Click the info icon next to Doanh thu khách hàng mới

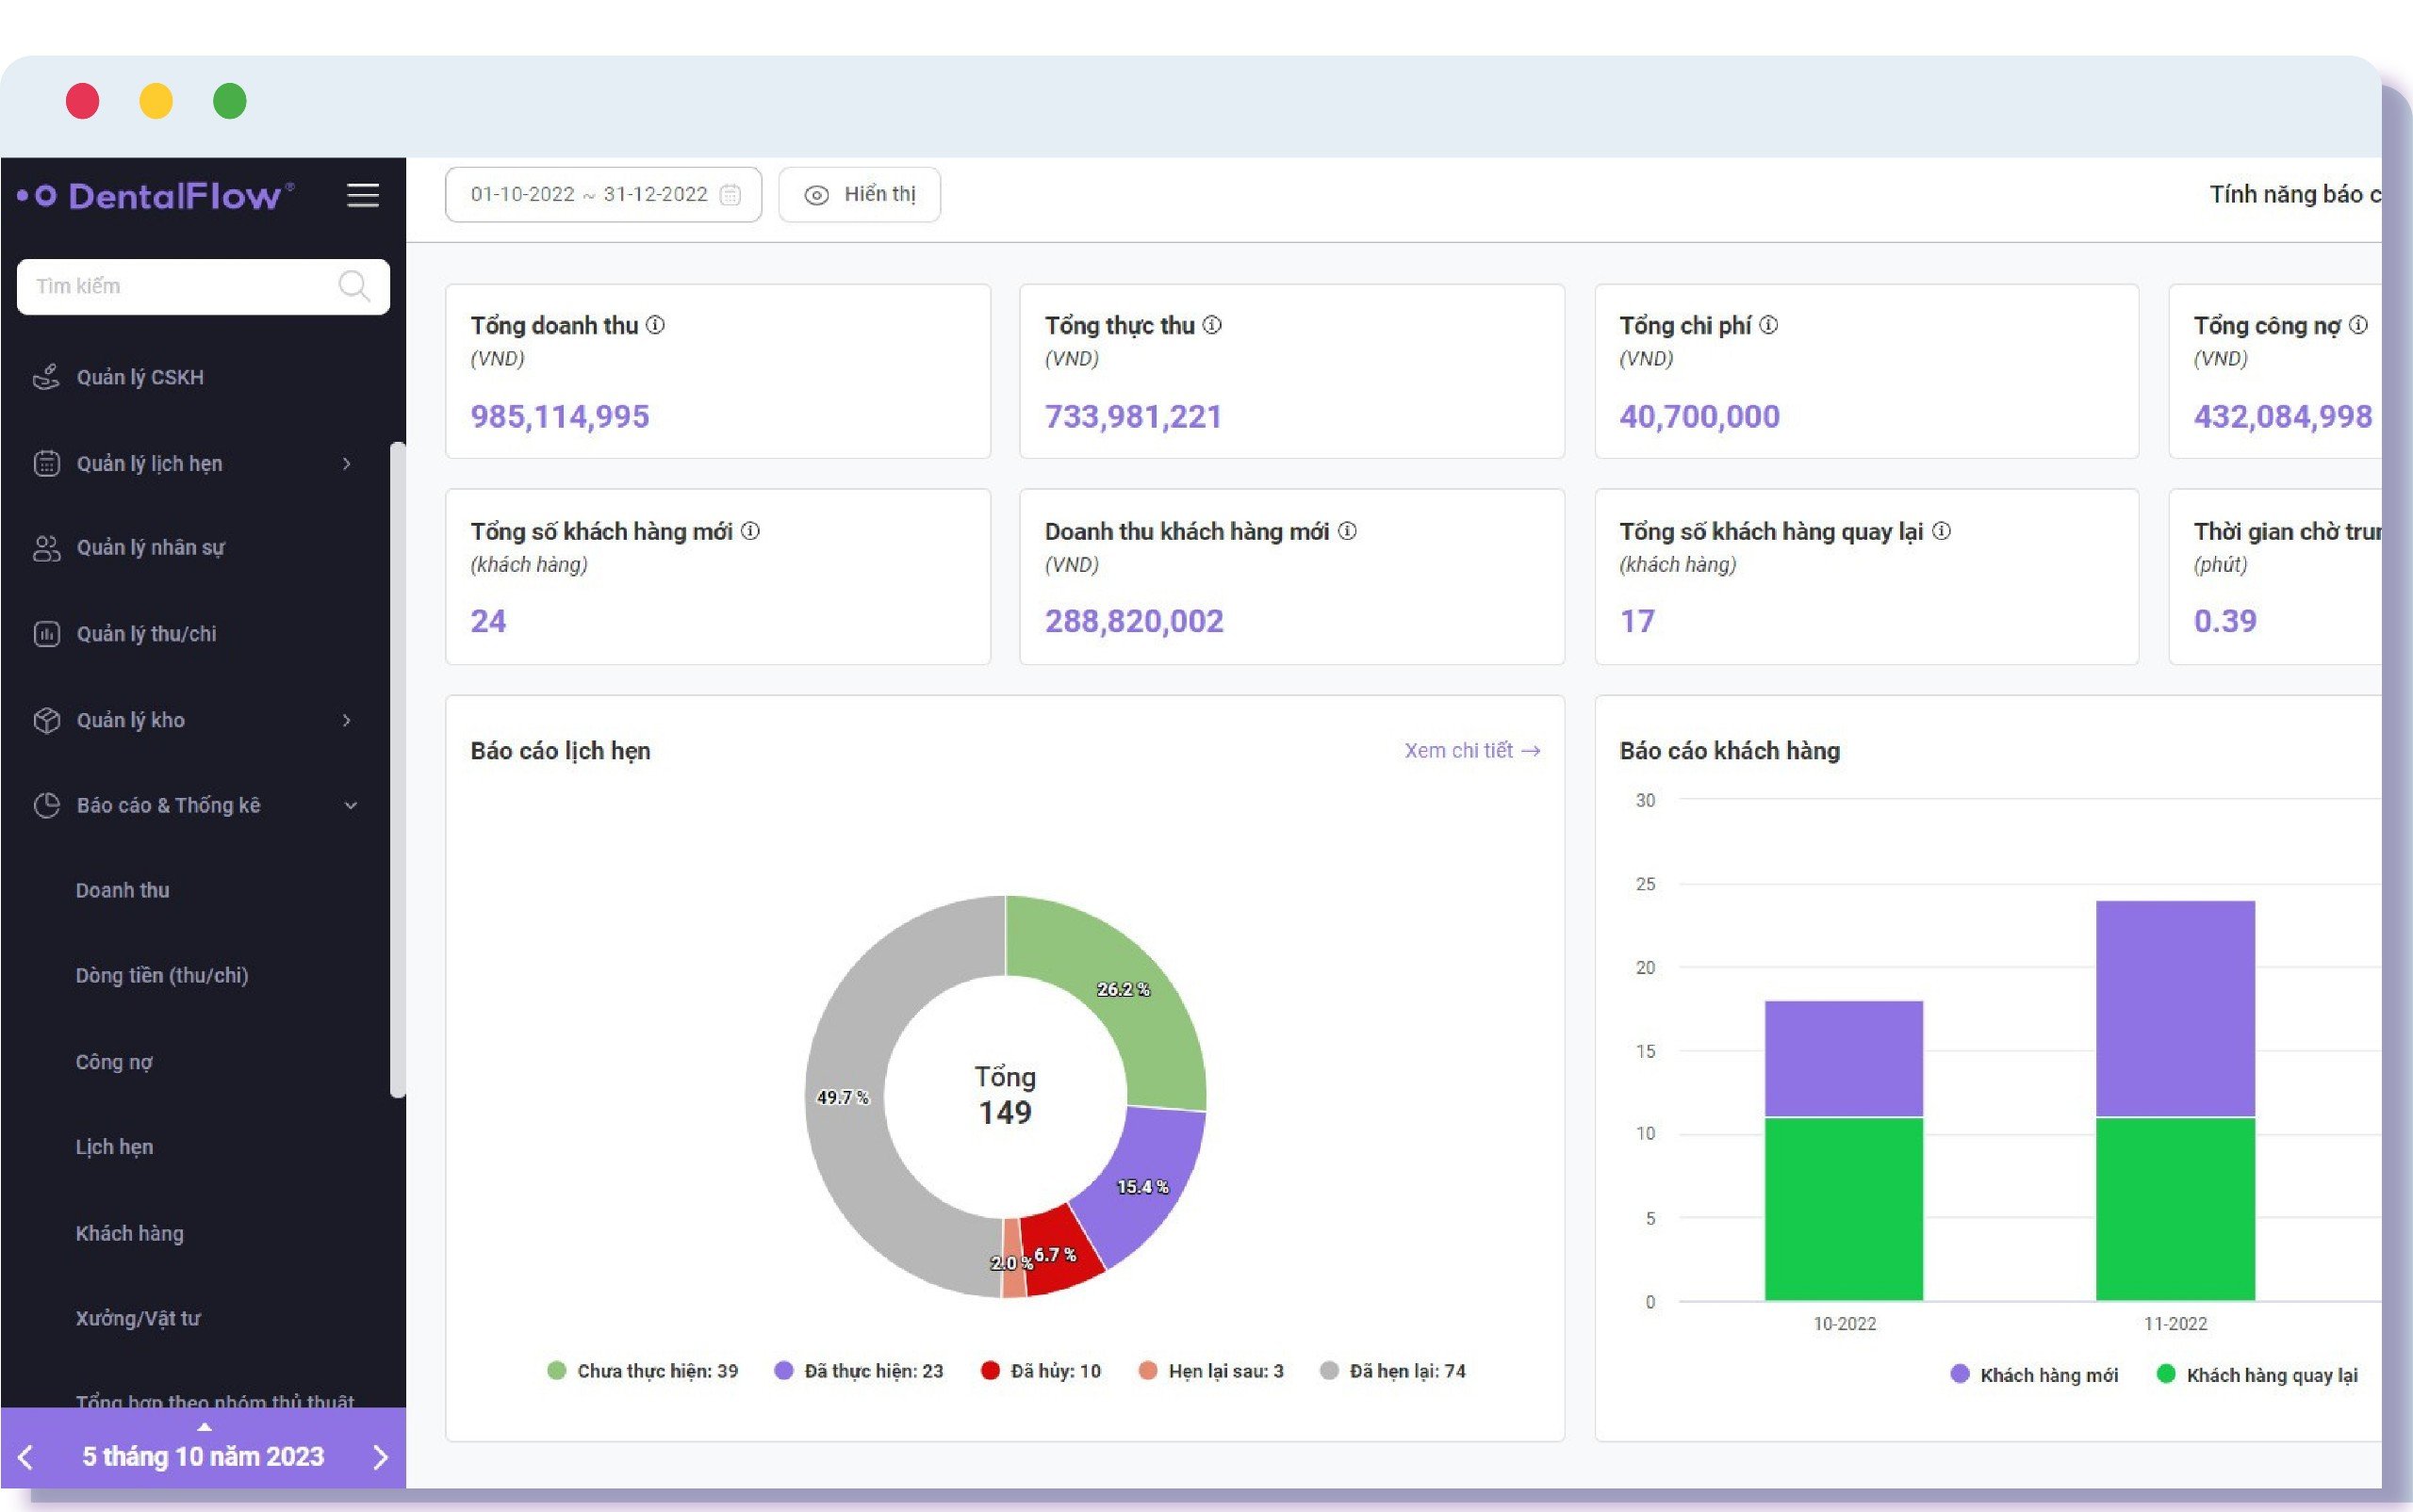(1347, 531)
